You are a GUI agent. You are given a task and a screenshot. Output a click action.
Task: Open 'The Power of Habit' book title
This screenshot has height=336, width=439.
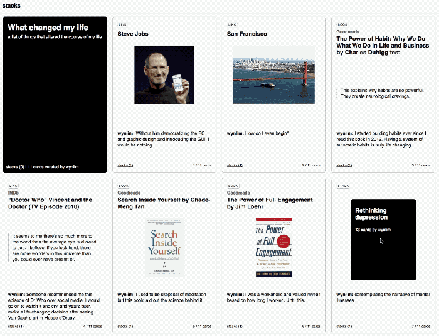tap(383, 46)
